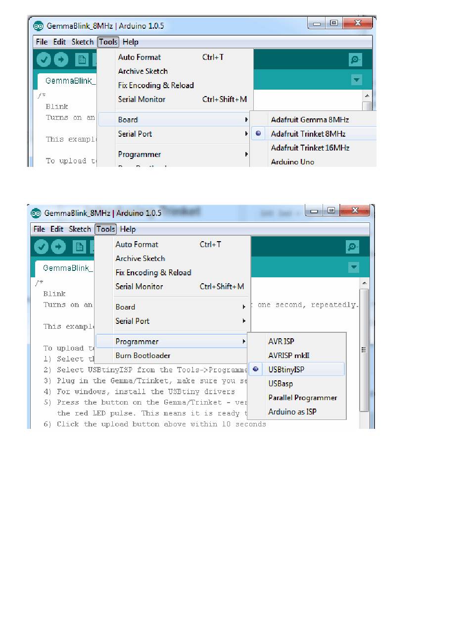Open the tab dropdown arrow in the Board-submenu window
The height and width of the screenshot is (621, 470).
click(356, 80)
